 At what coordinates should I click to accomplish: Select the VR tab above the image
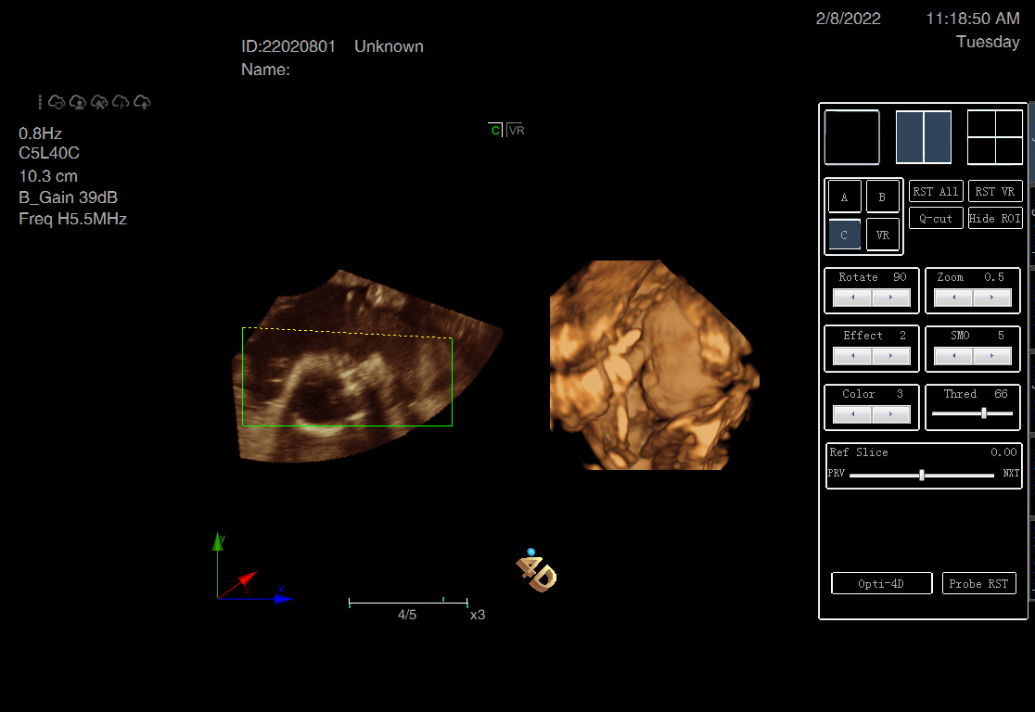(x=517, y=131)
